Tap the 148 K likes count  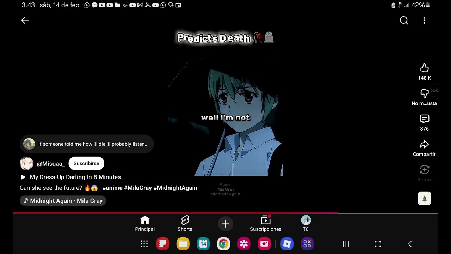[x=424, y=78]
